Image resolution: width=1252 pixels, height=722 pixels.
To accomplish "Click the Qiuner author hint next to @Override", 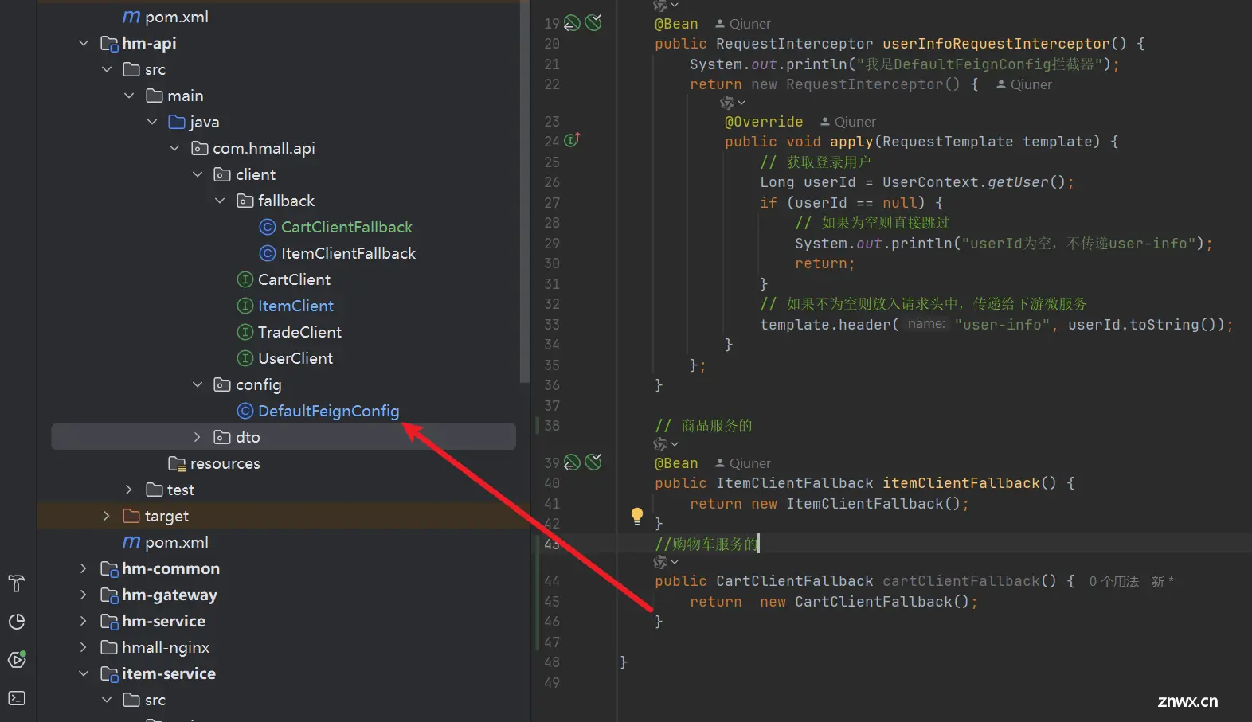I will (x=848, y=122).
